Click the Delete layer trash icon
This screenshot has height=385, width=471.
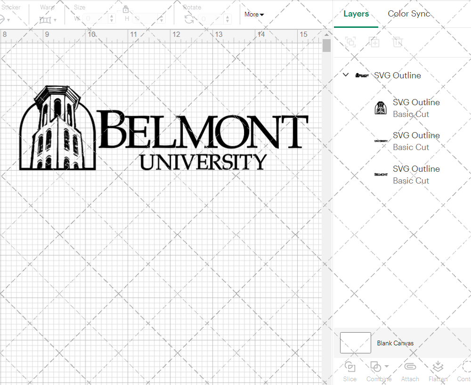(x=398, y=42)
